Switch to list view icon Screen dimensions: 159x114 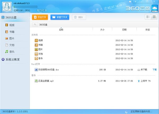click(148, 17)
